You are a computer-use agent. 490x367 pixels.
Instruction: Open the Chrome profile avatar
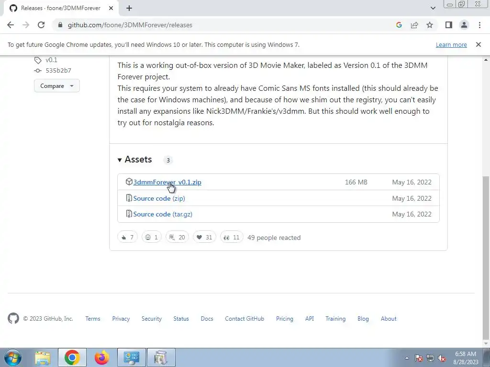coord(464,25)
